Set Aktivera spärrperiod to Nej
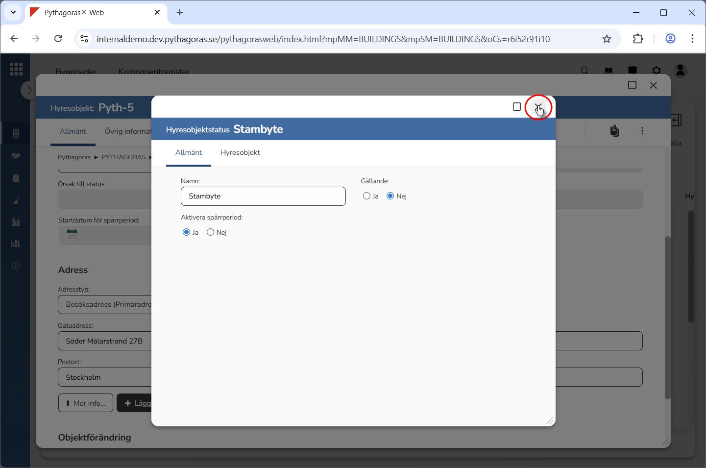Viewport: 706px width, 468px height. coord(211,232)
